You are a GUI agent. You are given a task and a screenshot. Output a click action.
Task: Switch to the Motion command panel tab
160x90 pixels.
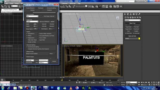pos(133,14)
